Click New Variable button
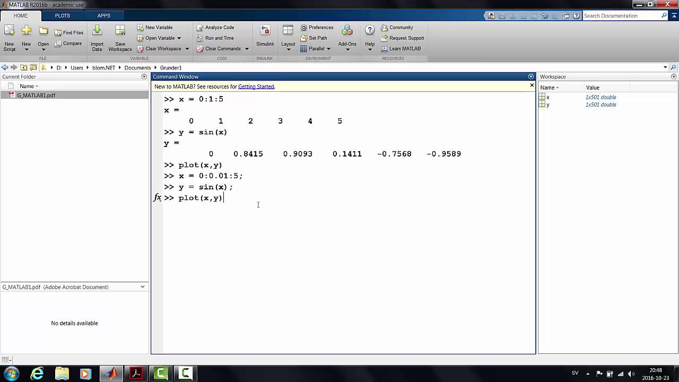The height and width of the screenshot is (382, 679). 154,27
